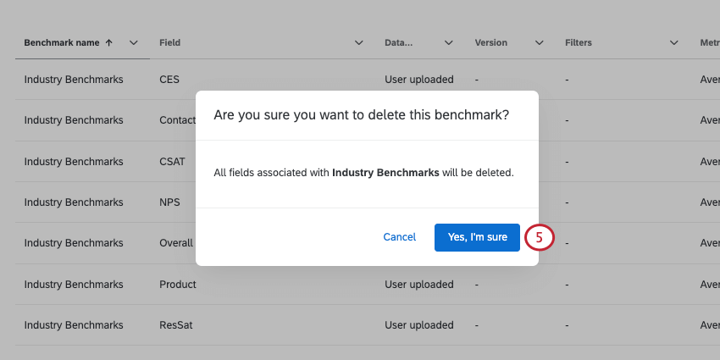
Task: Confirm deletion with "Yes, I'm sure"
Action: pos(477,237)
